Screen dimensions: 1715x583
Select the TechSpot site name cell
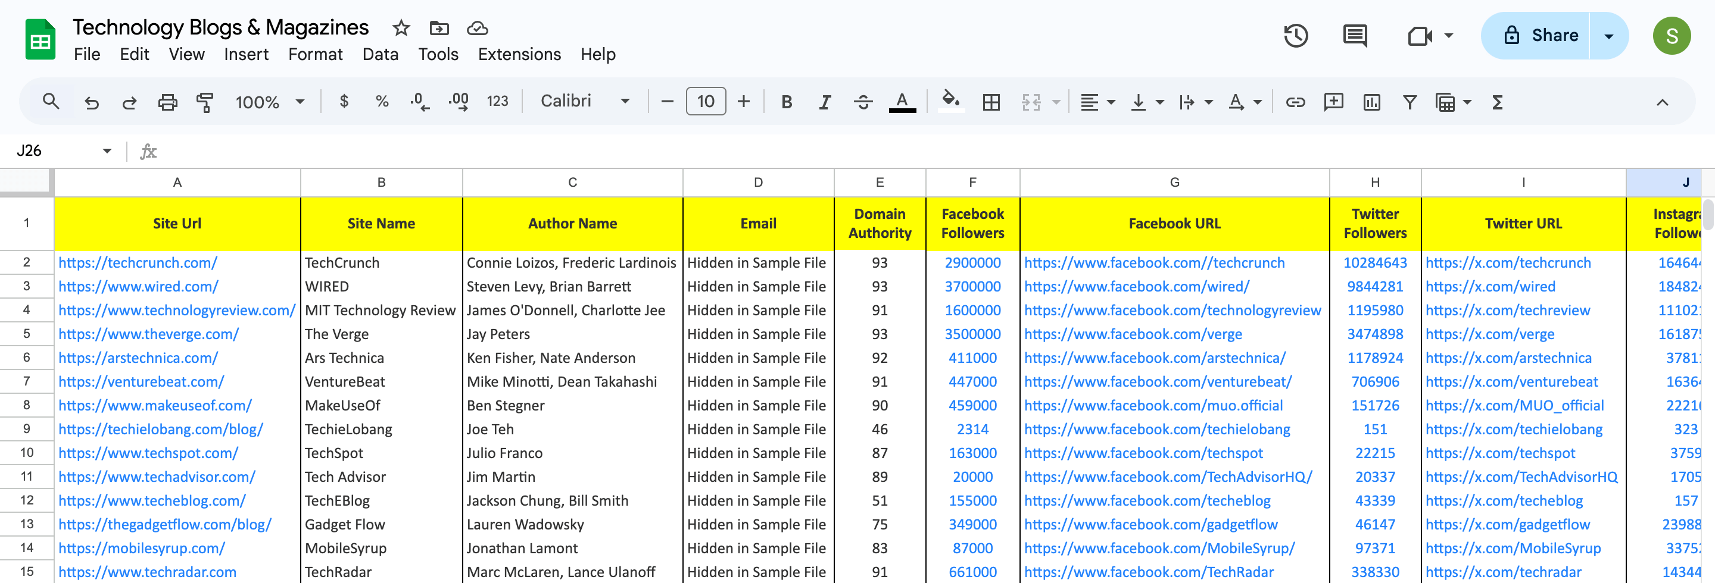[x=382, y=453]
